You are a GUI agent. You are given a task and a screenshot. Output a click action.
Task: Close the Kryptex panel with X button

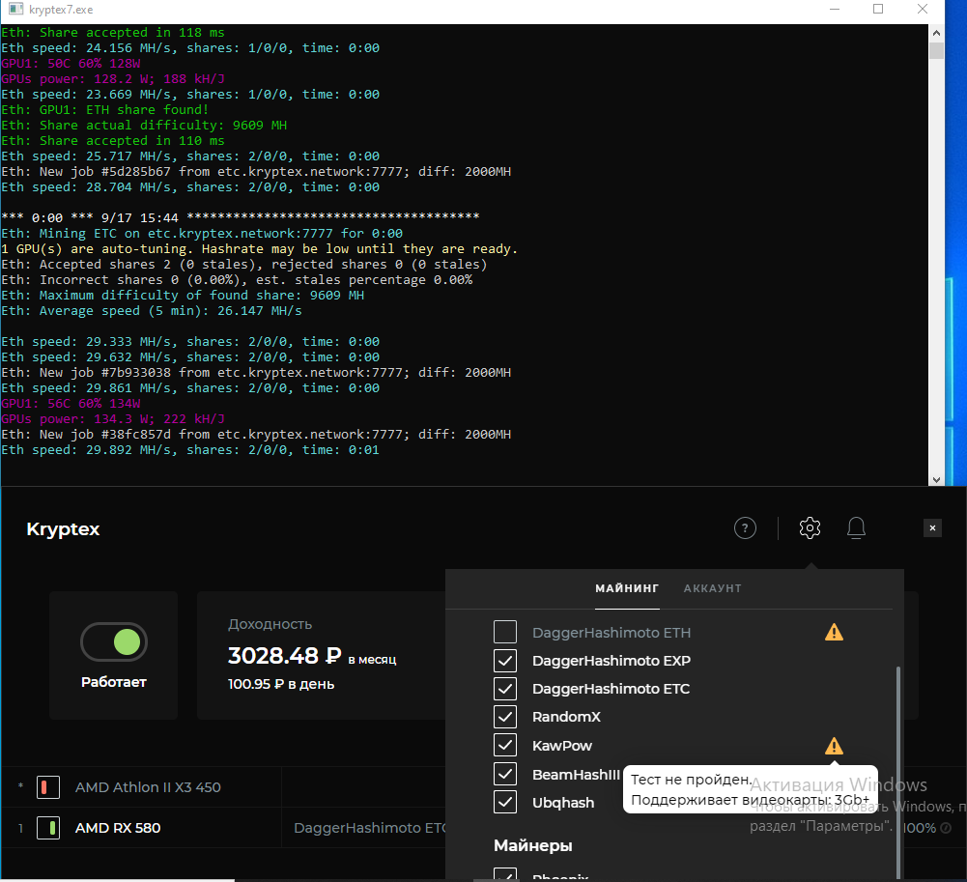click(932, 527)
